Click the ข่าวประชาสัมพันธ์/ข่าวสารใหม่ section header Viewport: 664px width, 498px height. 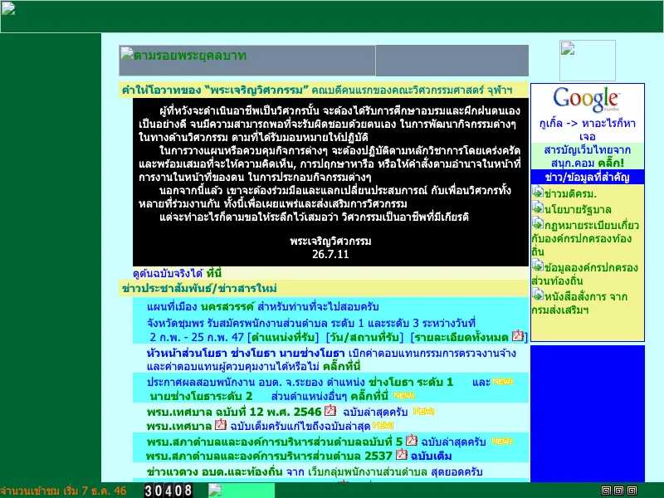click(199, 288)
